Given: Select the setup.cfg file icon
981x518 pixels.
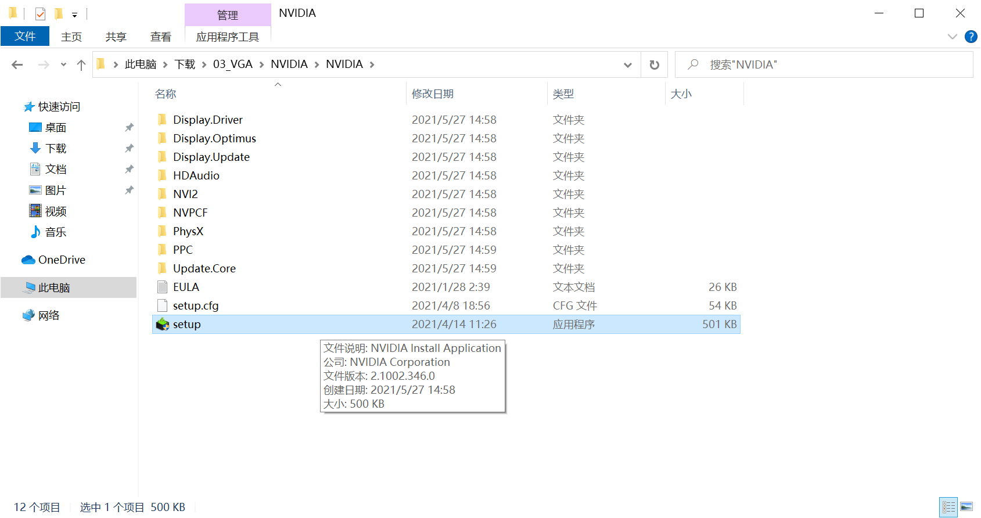Looking at the screenshot, I should [x=163, y=305].
